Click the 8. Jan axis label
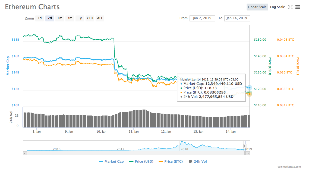The image size is (312, 170). 37,131
